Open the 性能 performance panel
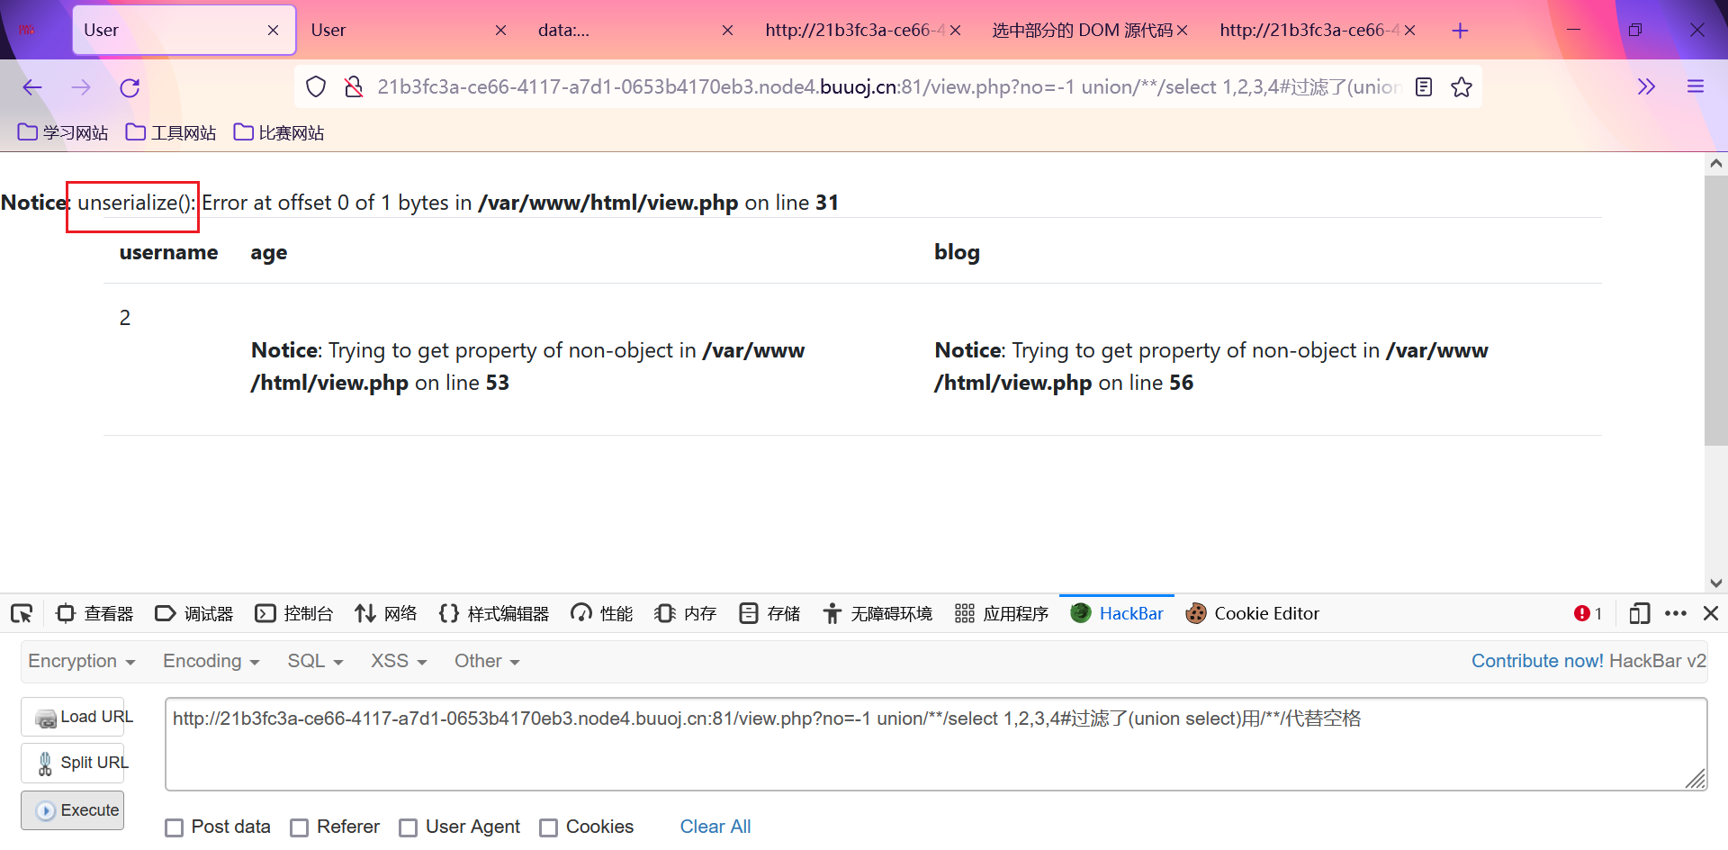 [602, 614]
